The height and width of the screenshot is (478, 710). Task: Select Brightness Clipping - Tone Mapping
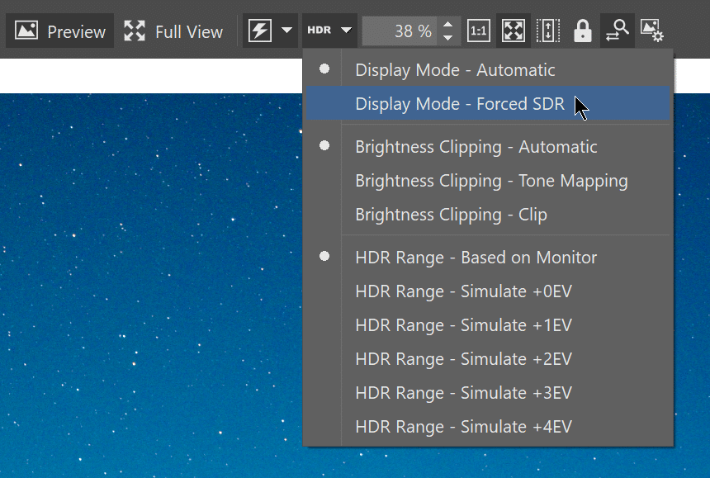pos(490,180)
